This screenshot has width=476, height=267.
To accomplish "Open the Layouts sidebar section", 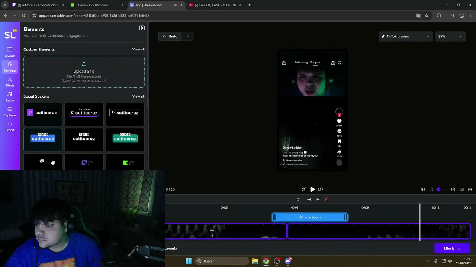I will pos(10,52).
